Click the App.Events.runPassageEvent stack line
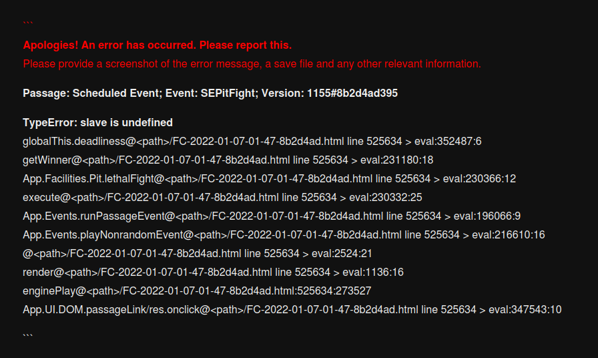Viewport: 598px width, 358px height. coord(271,216)
